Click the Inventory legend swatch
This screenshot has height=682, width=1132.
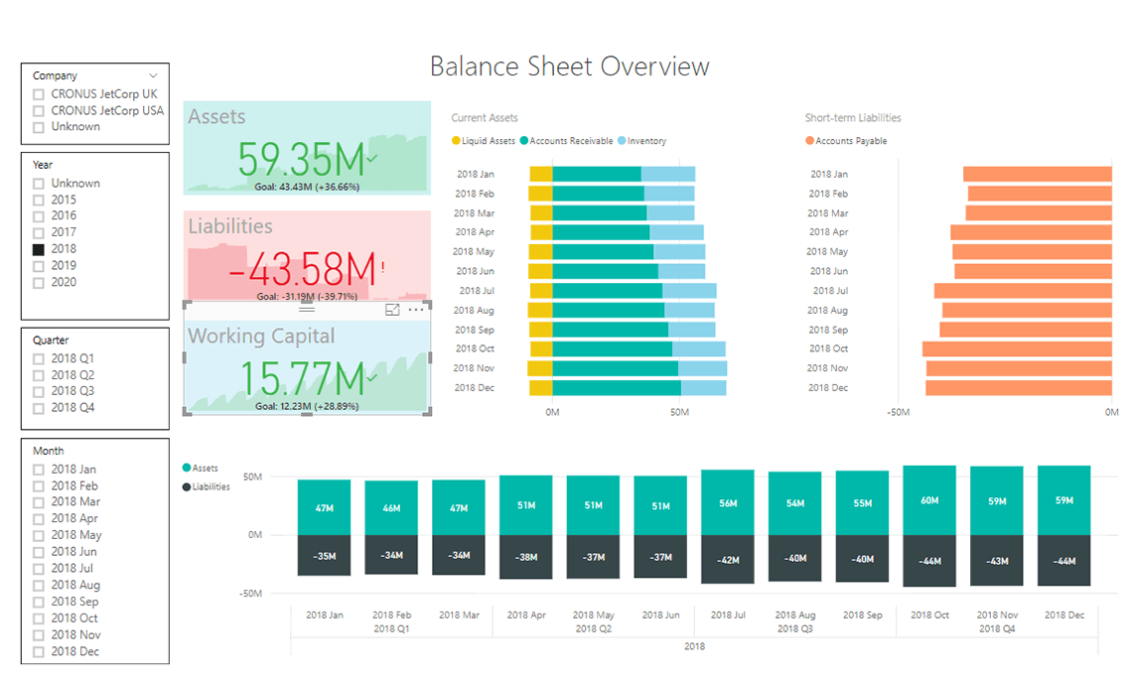(622, 141)
